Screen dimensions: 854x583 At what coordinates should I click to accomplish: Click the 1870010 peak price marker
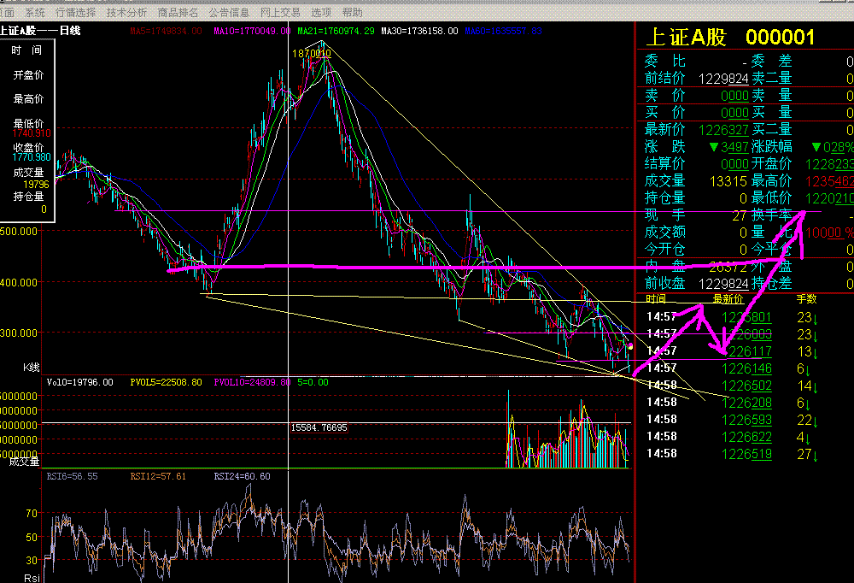point(311,53)
